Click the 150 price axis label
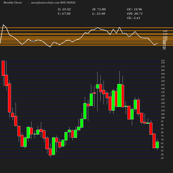 click(163, 81)
